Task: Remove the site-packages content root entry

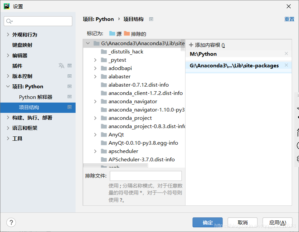Action: pyautogui.click(x=286, y=65)
